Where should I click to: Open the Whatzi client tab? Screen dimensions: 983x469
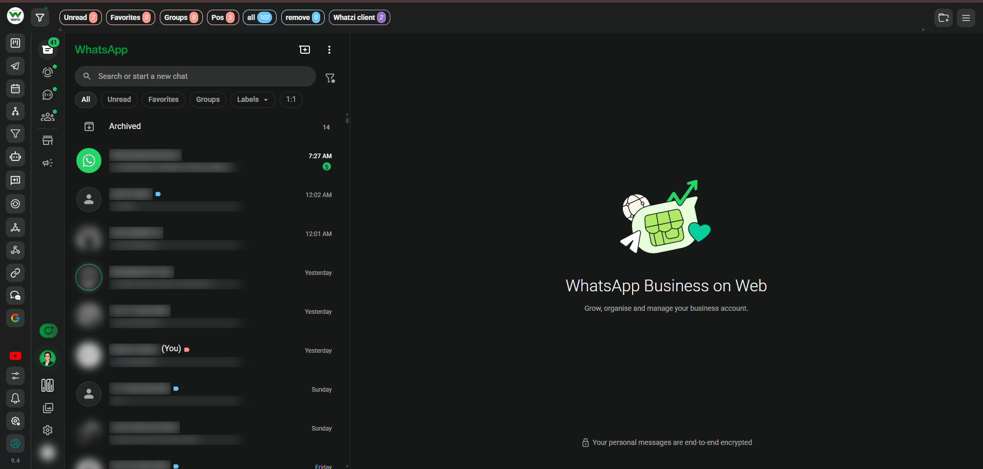point(360,17)
